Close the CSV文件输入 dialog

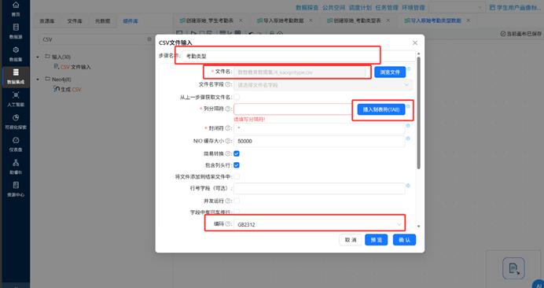[414, 42]
